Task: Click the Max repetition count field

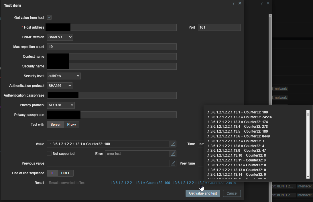Action: click(x=112, y=47)
